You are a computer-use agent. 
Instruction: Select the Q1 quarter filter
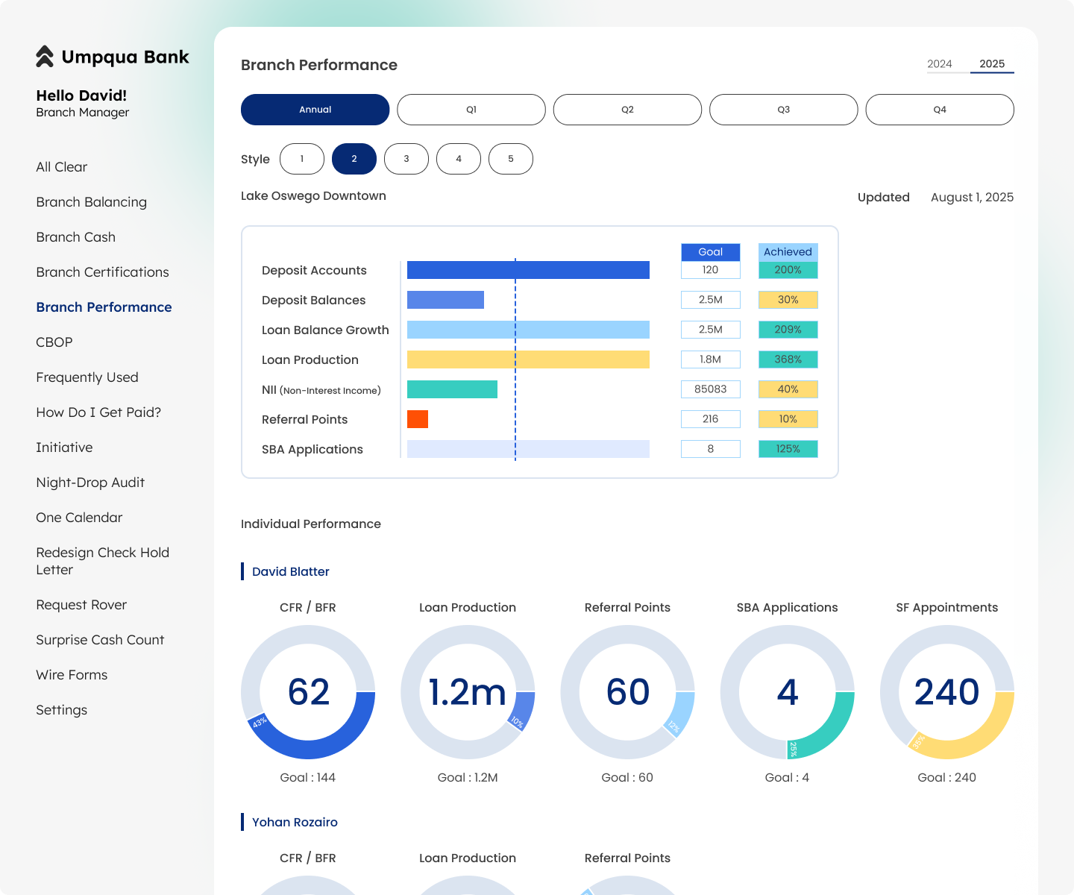click(x=471, y=109)
